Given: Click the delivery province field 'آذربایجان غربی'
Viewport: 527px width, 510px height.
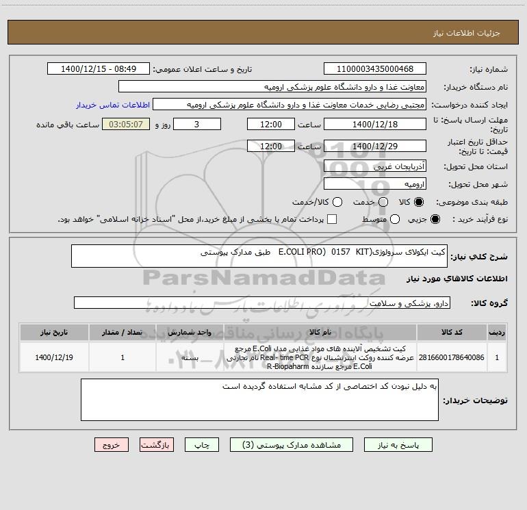Looking at the screenshot, I should (375, 166).
